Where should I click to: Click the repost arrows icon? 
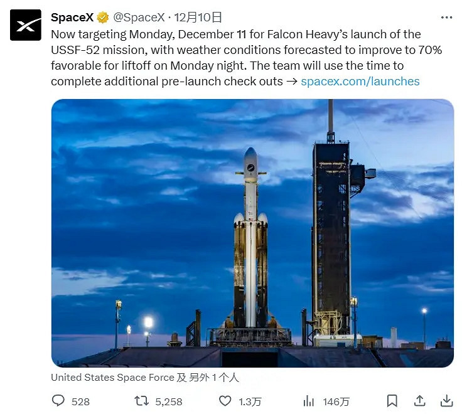[x=142, y=401]
